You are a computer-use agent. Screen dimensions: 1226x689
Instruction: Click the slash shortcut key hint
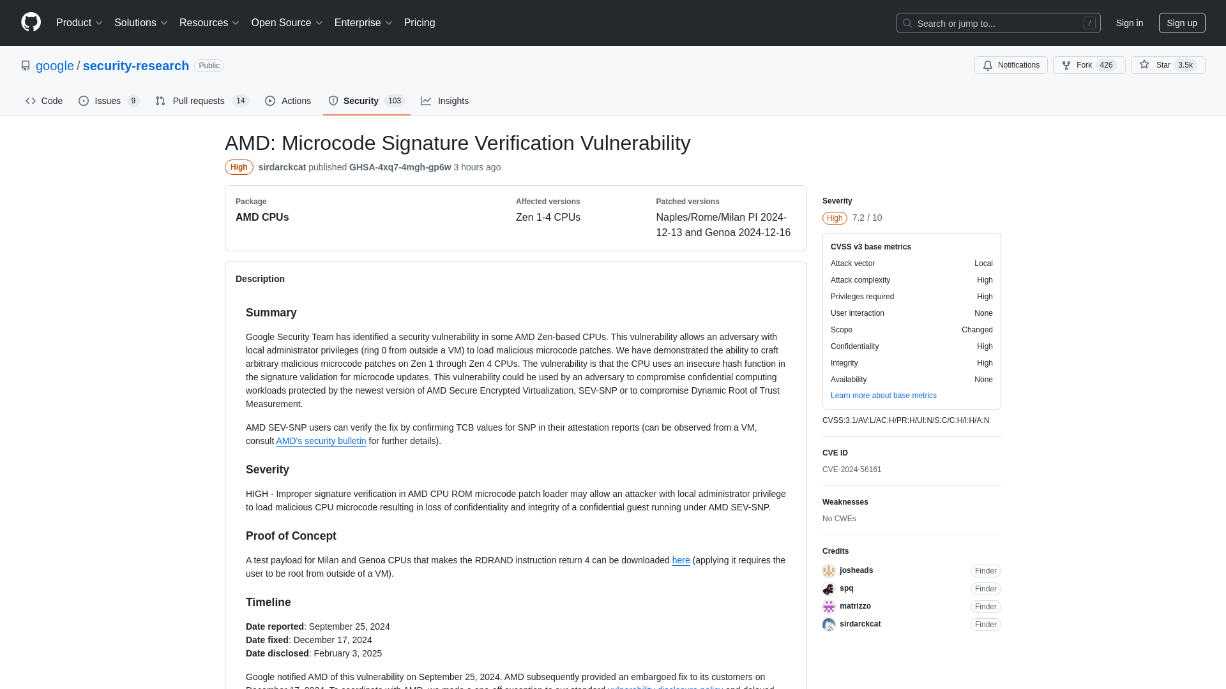tap(1089, 23)
